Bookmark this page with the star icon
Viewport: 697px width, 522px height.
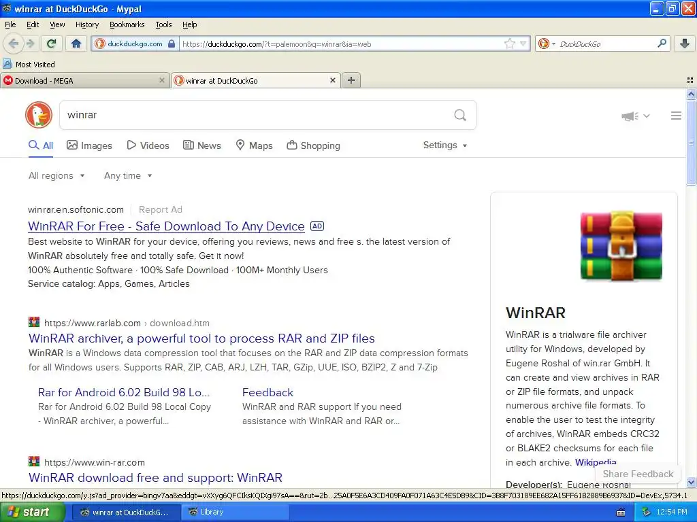(509, 43)
